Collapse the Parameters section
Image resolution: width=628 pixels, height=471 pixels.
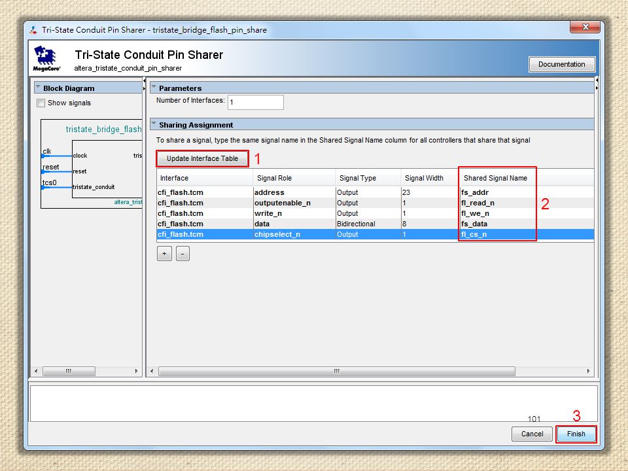click(x=153, y=87)
